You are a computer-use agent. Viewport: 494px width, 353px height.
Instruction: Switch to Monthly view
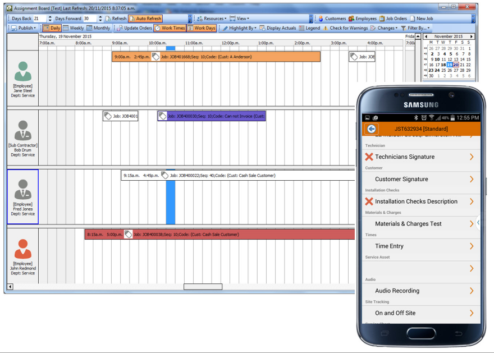point(98,28)
